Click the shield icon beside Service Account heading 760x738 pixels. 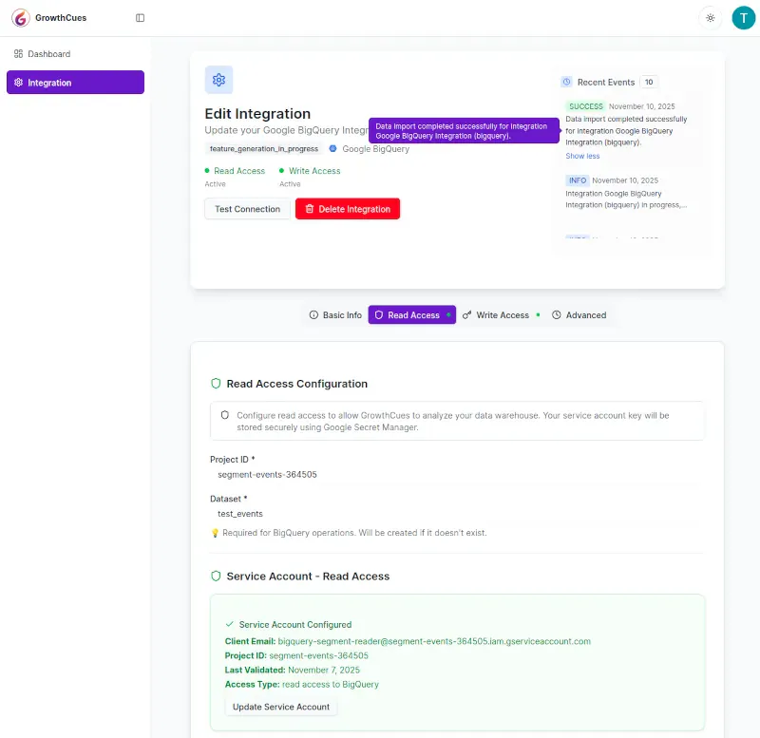pos(216,577)
